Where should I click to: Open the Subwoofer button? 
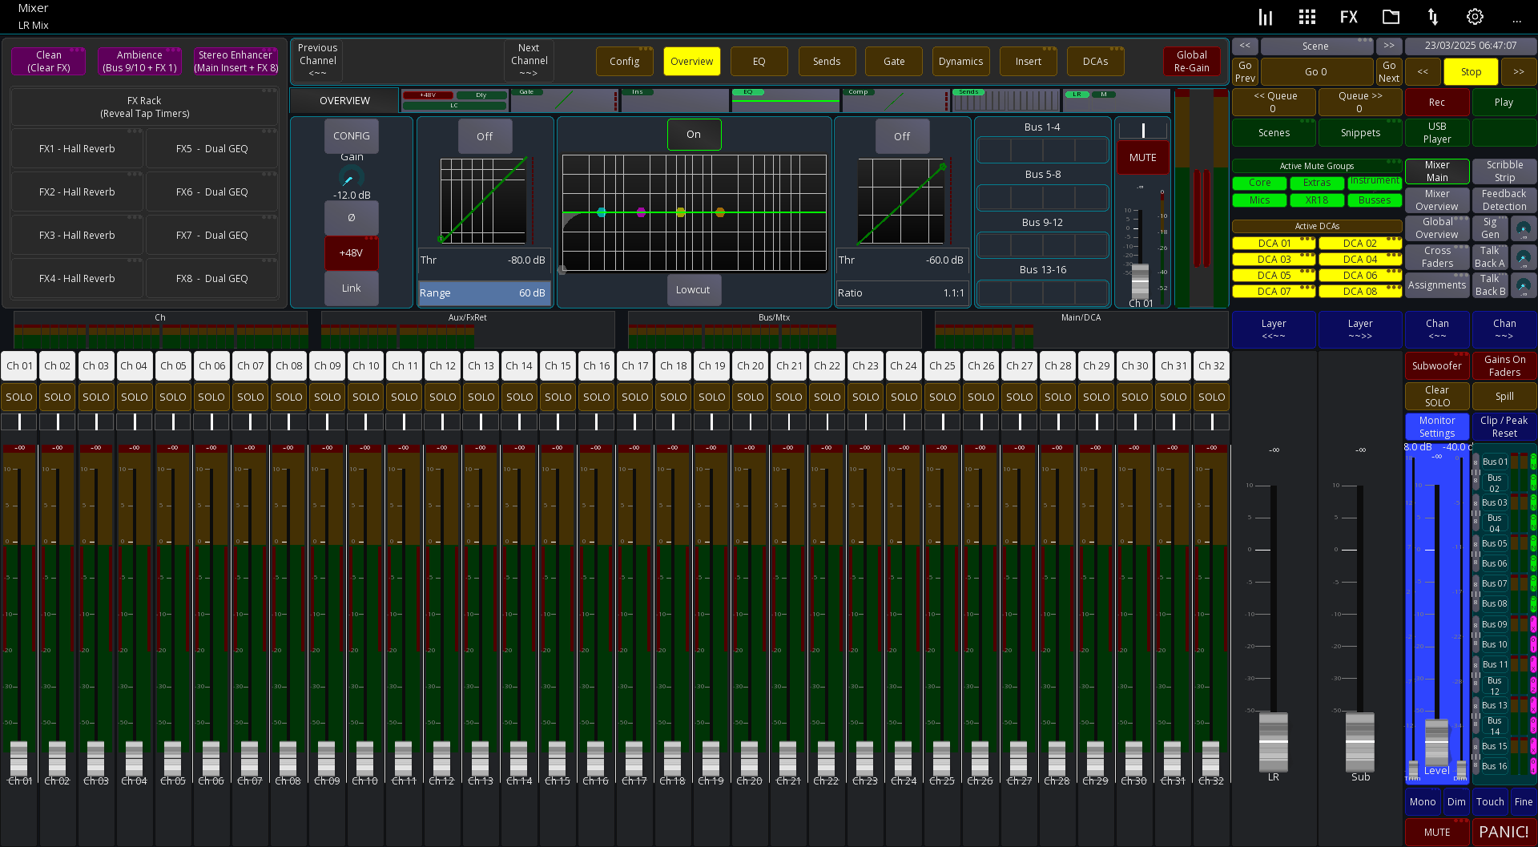1437,365
